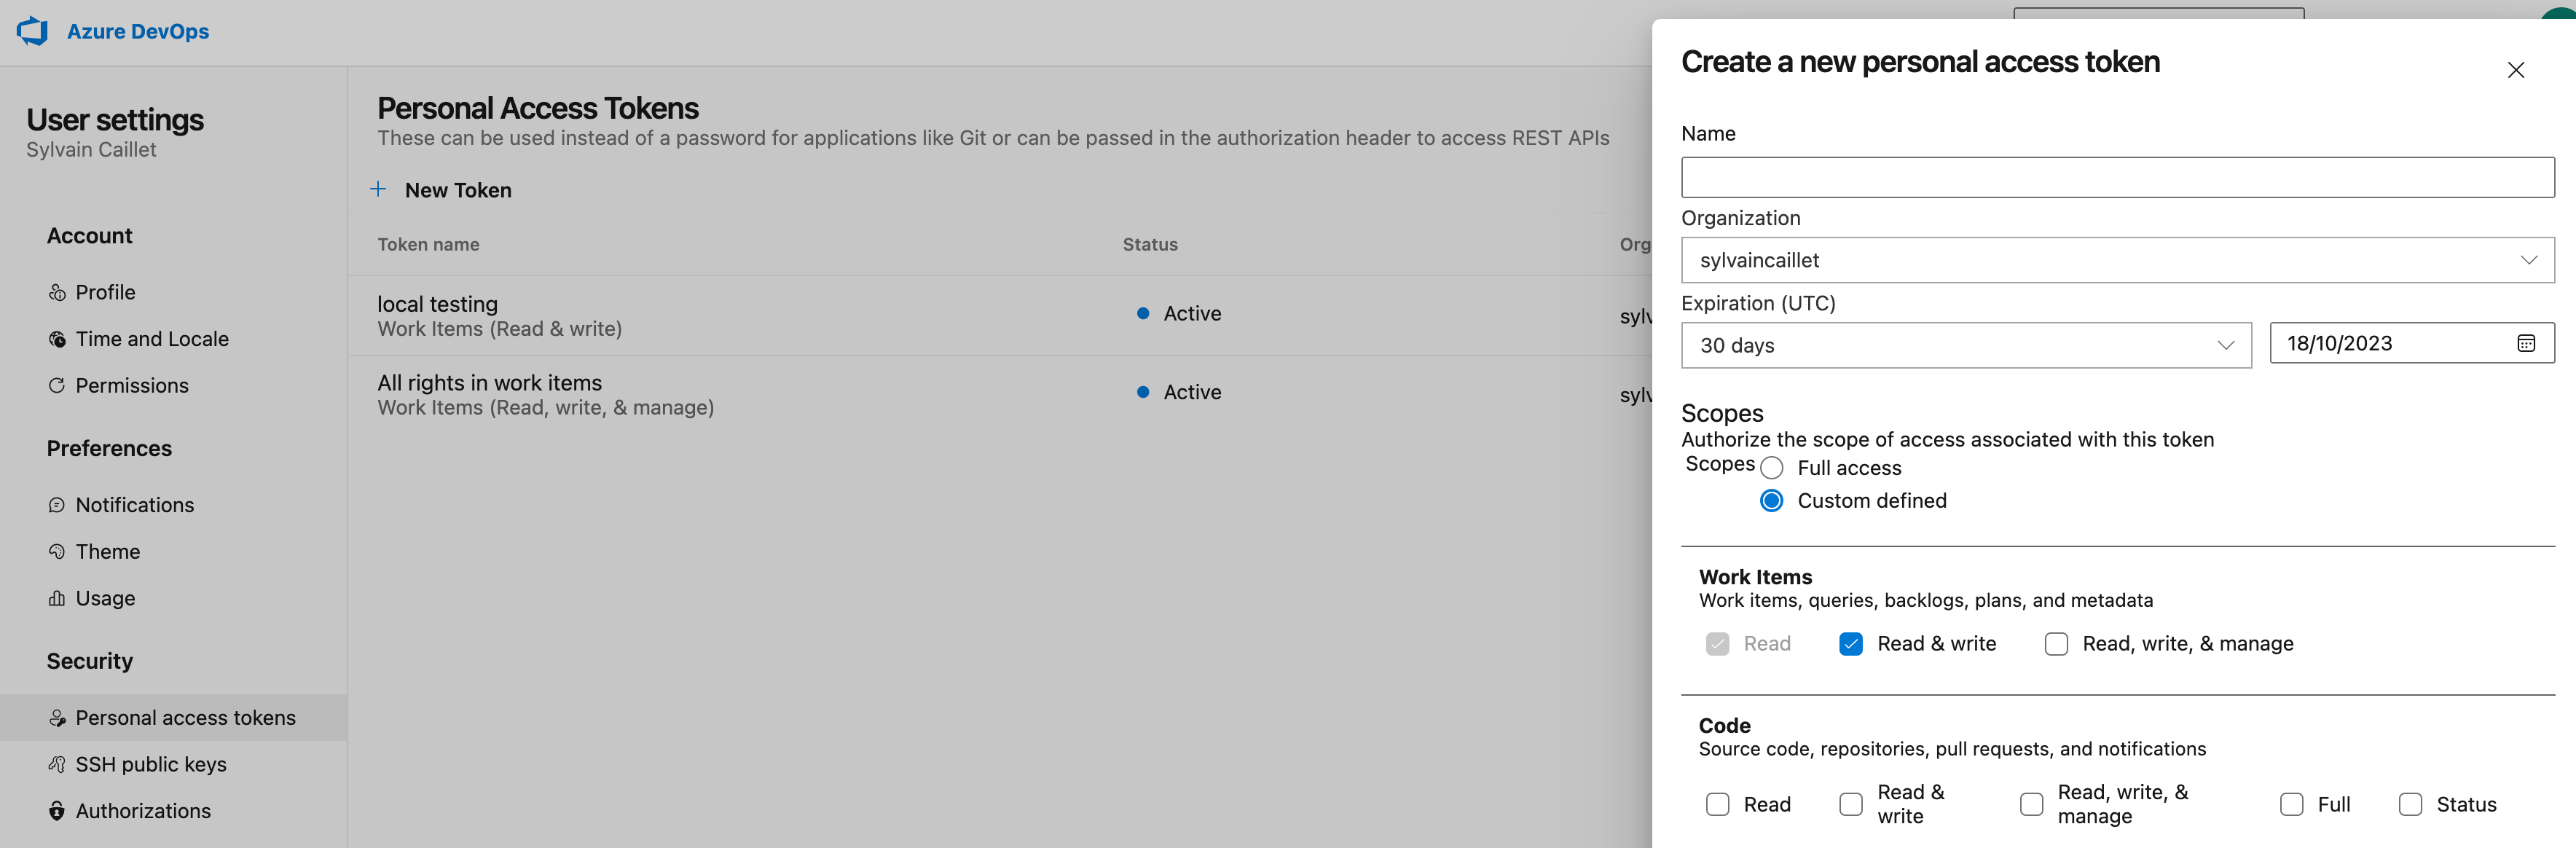2576x848 pixels.
Task: Click the Sylvain Caillet user name
Action: pyautogui.click(x=91, y=150)
